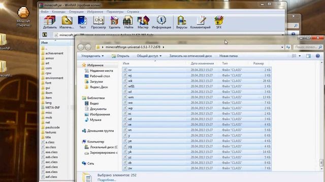Screen dimensions: 325x182
Task: Click the Найти (Find) binoculars icon
Action: click(x=128, y=22)
